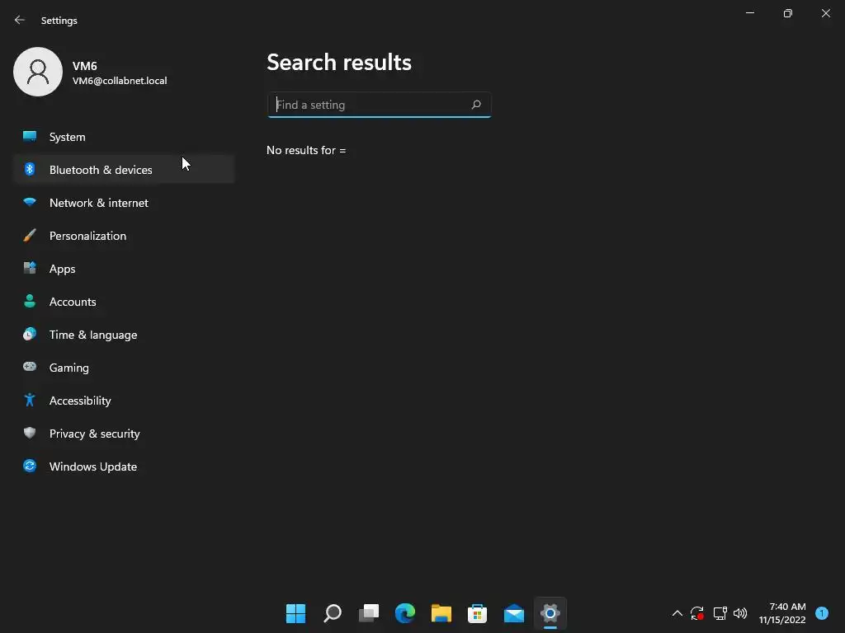
Task: Open network status tray icon
Action: (x=720, y=613)
